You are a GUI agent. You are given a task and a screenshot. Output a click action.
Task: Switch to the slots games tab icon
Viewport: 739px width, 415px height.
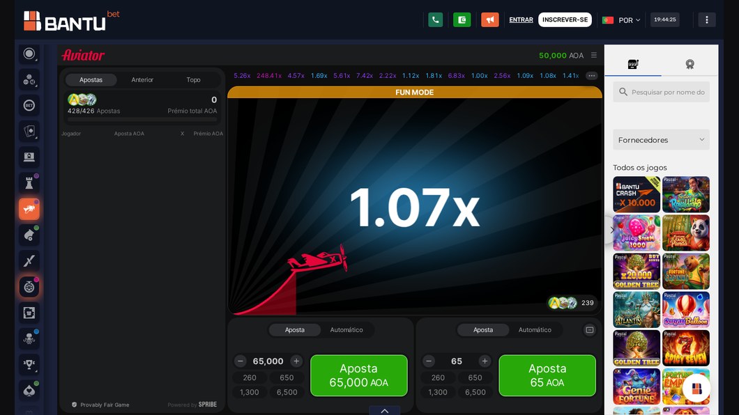point(633,64)
